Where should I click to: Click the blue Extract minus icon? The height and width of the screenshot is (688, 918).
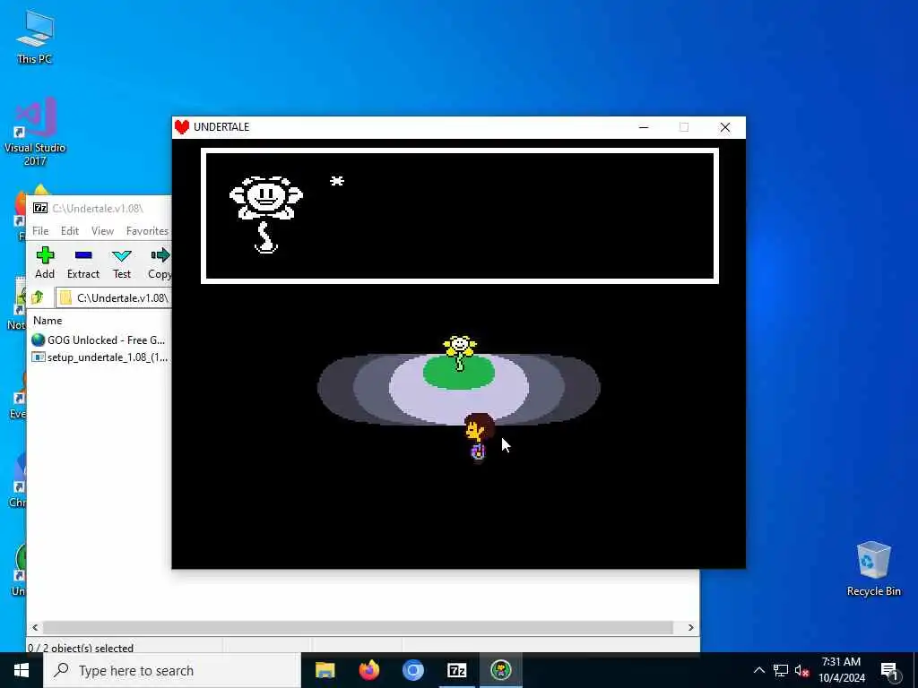coord(83,255)
